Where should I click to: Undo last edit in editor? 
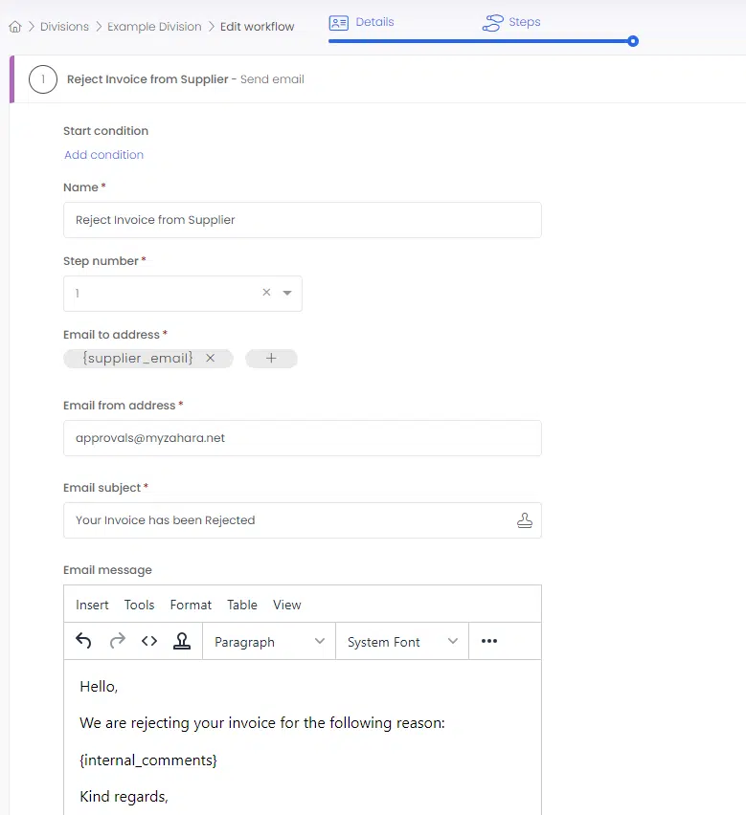click(x=83, y=641)
